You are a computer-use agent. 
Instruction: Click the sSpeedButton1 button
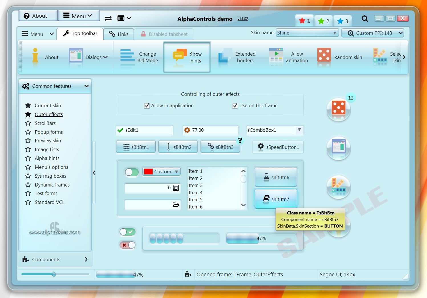[278, 147]
